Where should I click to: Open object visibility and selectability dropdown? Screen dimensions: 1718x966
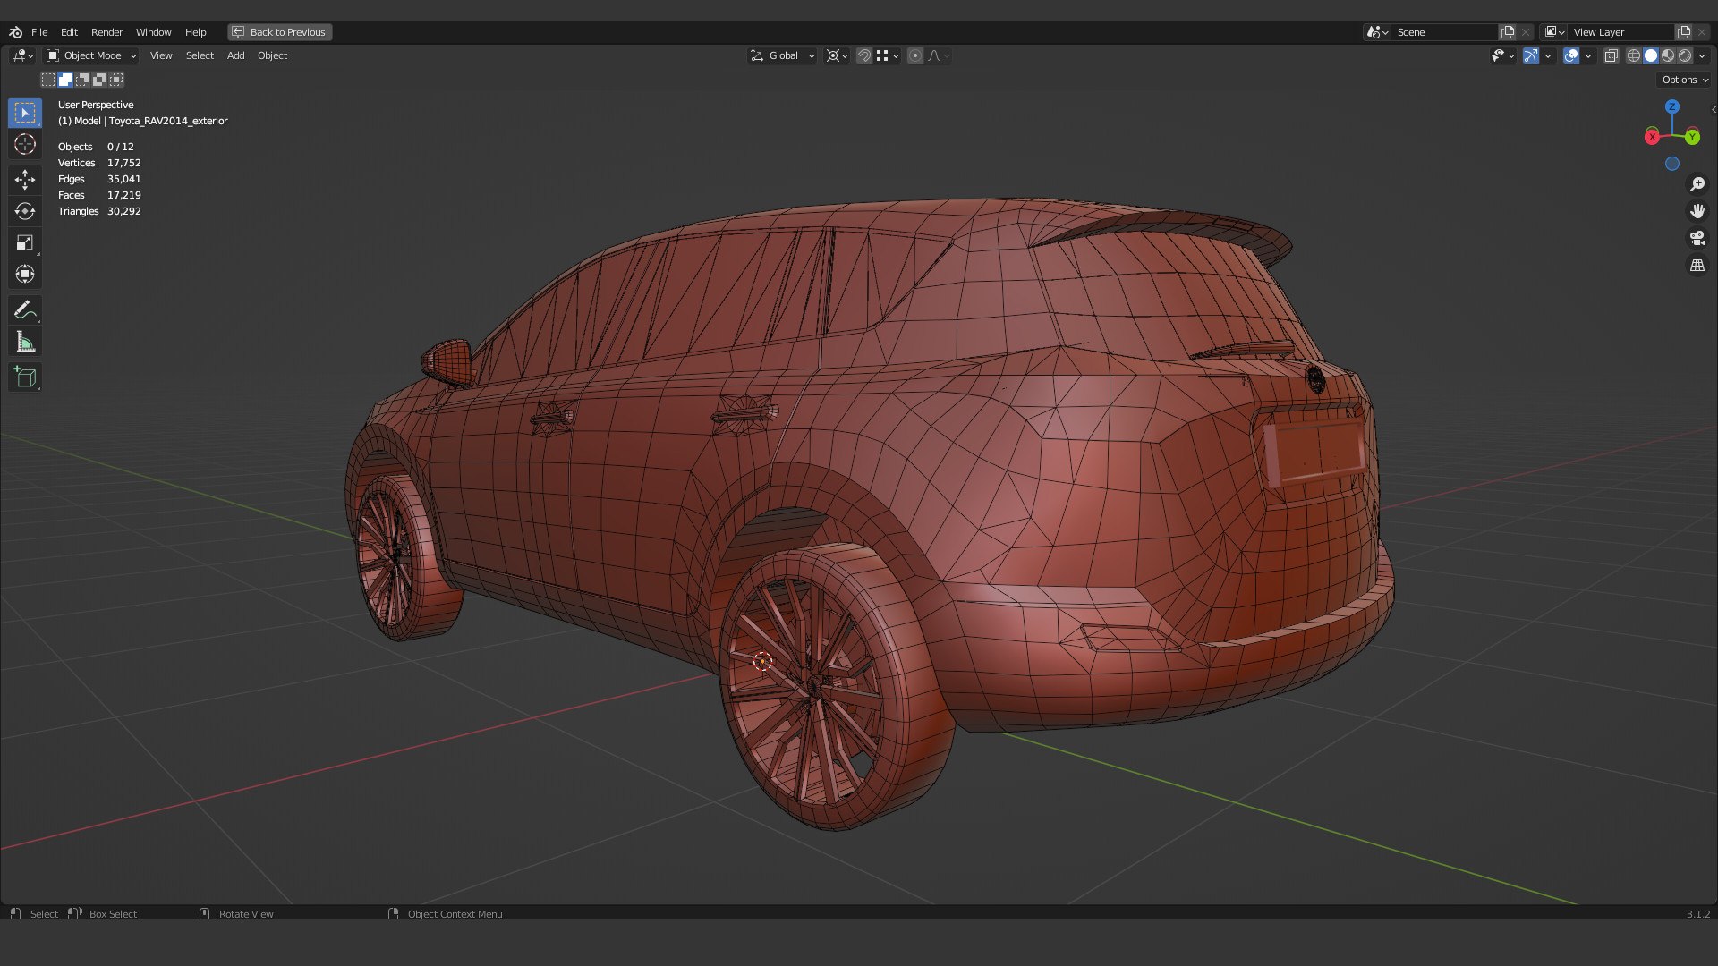[x=1502, y=55]
